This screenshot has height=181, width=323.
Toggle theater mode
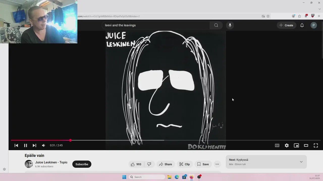[306, 145]
